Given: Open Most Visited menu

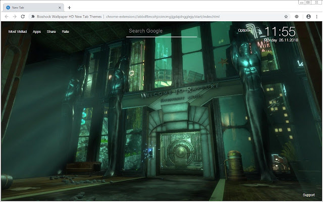Looking at the screenshot, I should (x=18, y=31).
